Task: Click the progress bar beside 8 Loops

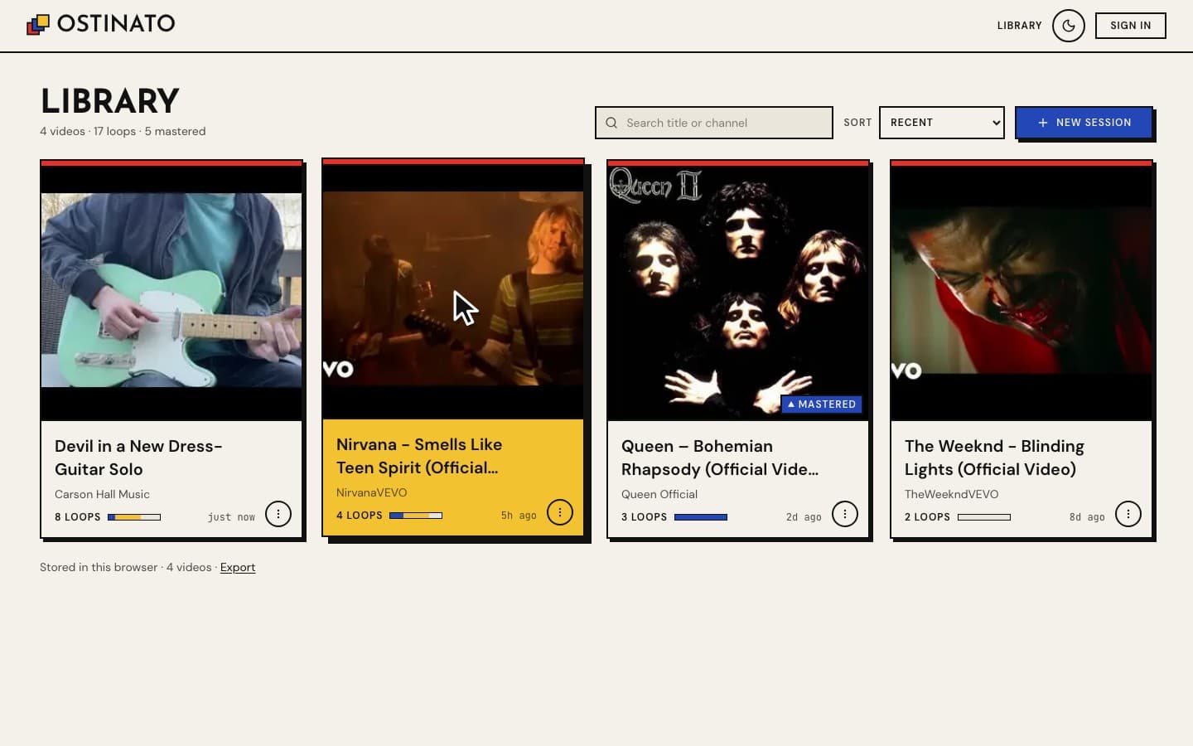Action: [x=134, y=517]
